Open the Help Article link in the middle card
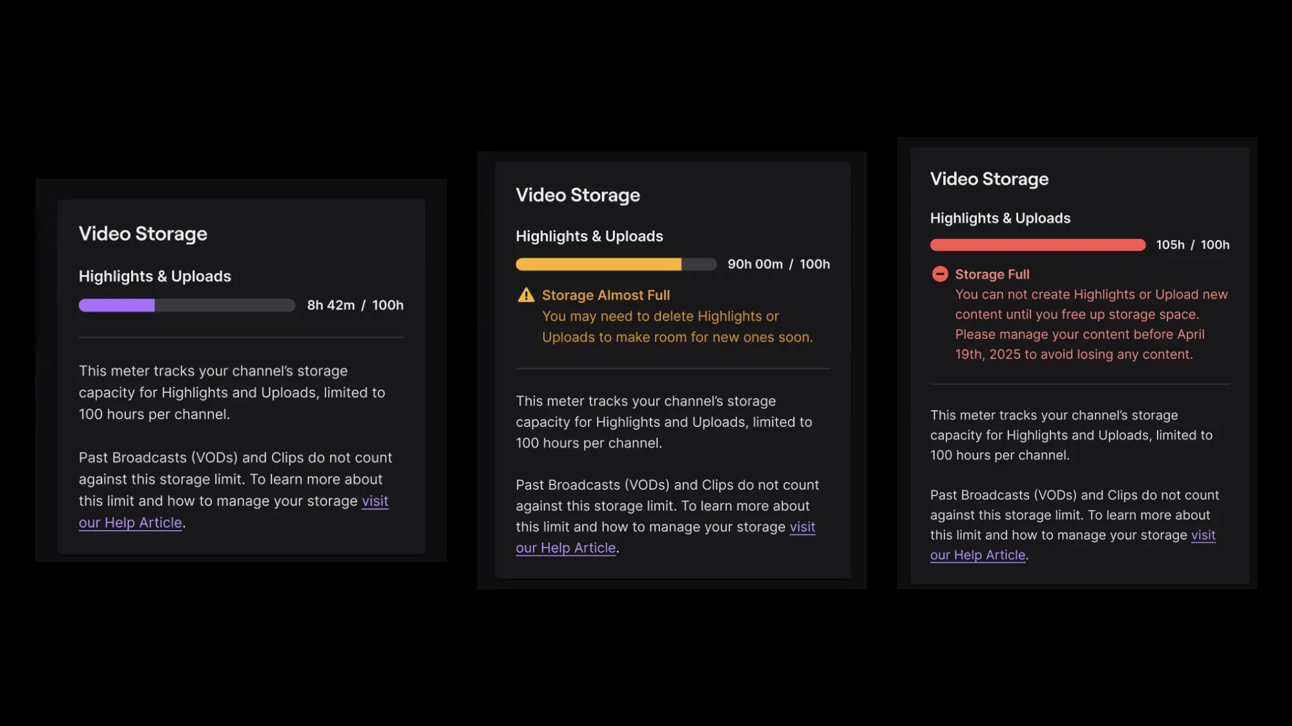 566,548
